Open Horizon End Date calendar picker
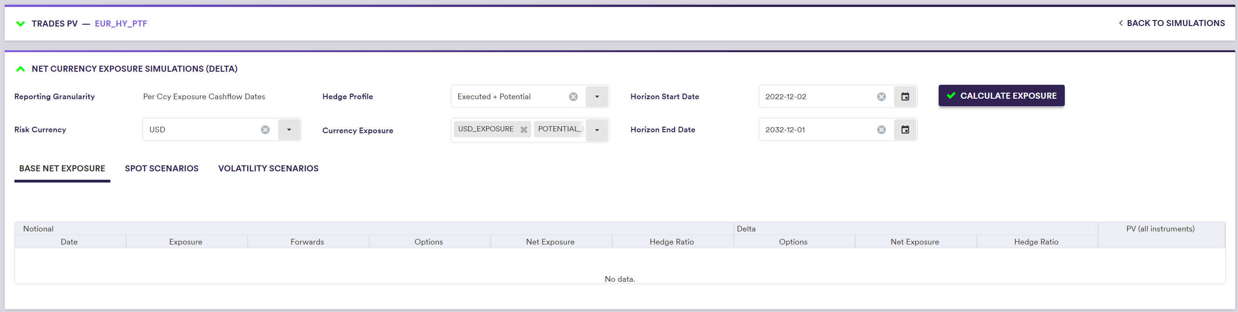The width and height of the screenshot is (1238, 312). tap(905, 130)
